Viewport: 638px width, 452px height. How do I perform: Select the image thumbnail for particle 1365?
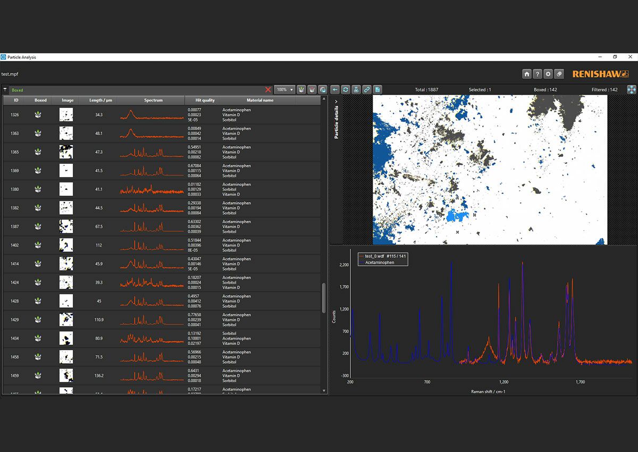tap(66, 152)
